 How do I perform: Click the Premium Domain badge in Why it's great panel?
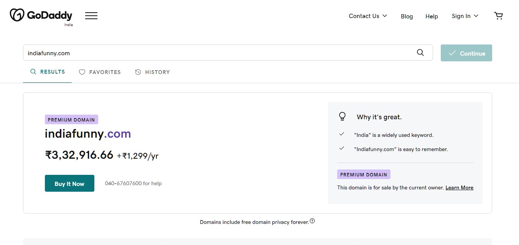(x=364, y=174)
